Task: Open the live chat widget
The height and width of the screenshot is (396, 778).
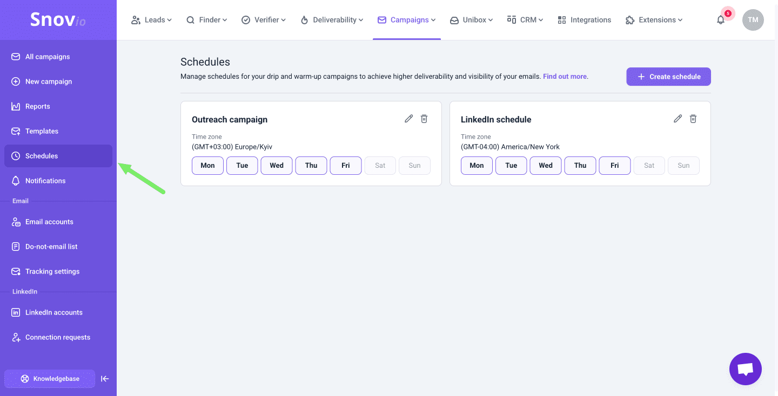Action: (x=745, y=369)
